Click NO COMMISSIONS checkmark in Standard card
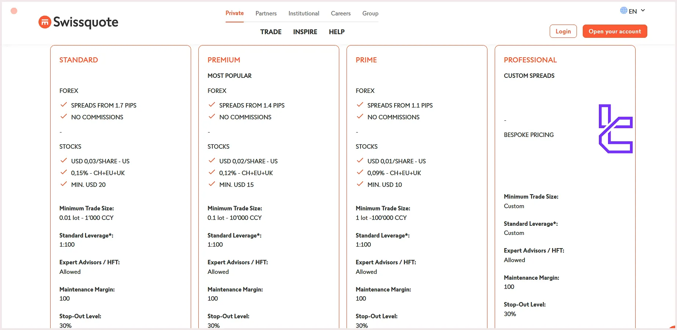This screenshot has height=330, width=677. click(64, 116)
